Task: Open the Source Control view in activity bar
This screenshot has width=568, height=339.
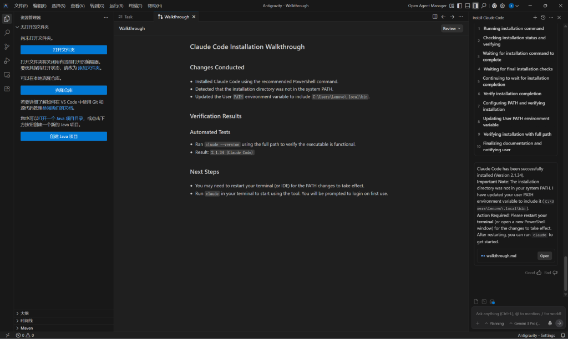Action: pyautogui.click(x=7, y=47)
